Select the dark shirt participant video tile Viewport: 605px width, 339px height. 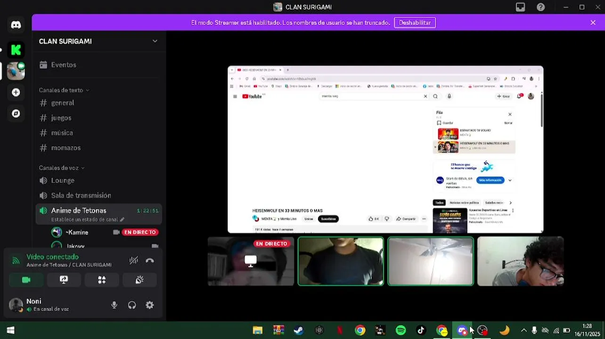click(x=341, y=261)
